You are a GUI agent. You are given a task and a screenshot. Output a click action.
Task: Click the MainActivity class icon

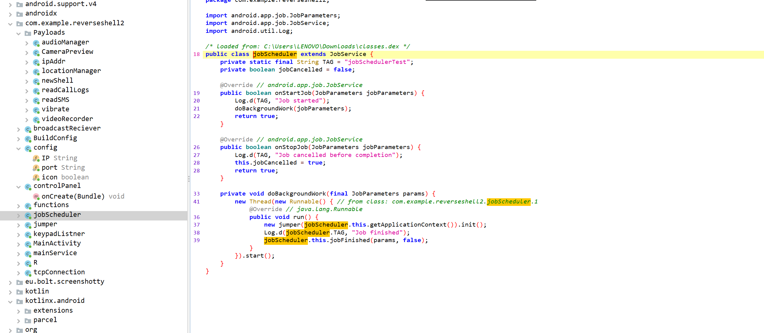point(28,244)
